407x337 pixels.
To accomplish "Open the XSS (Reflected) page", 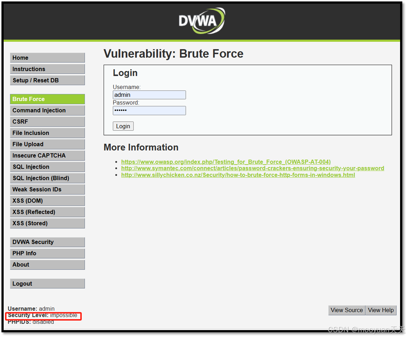I will 48,212.
